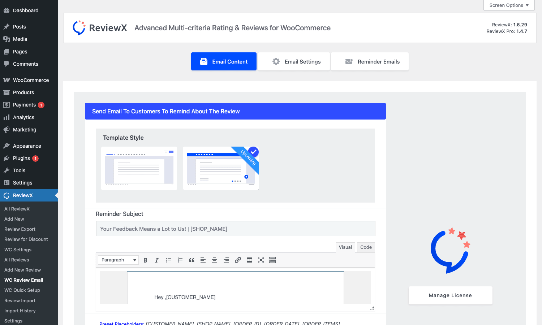542x325 pixels.
Task: Select the first email template style
Action: click(139, 168)
